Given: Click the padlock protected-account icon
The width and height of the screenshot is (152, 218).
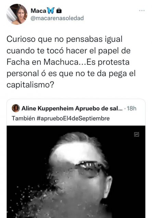Looking at the screenshot, I should click(59, 11).
